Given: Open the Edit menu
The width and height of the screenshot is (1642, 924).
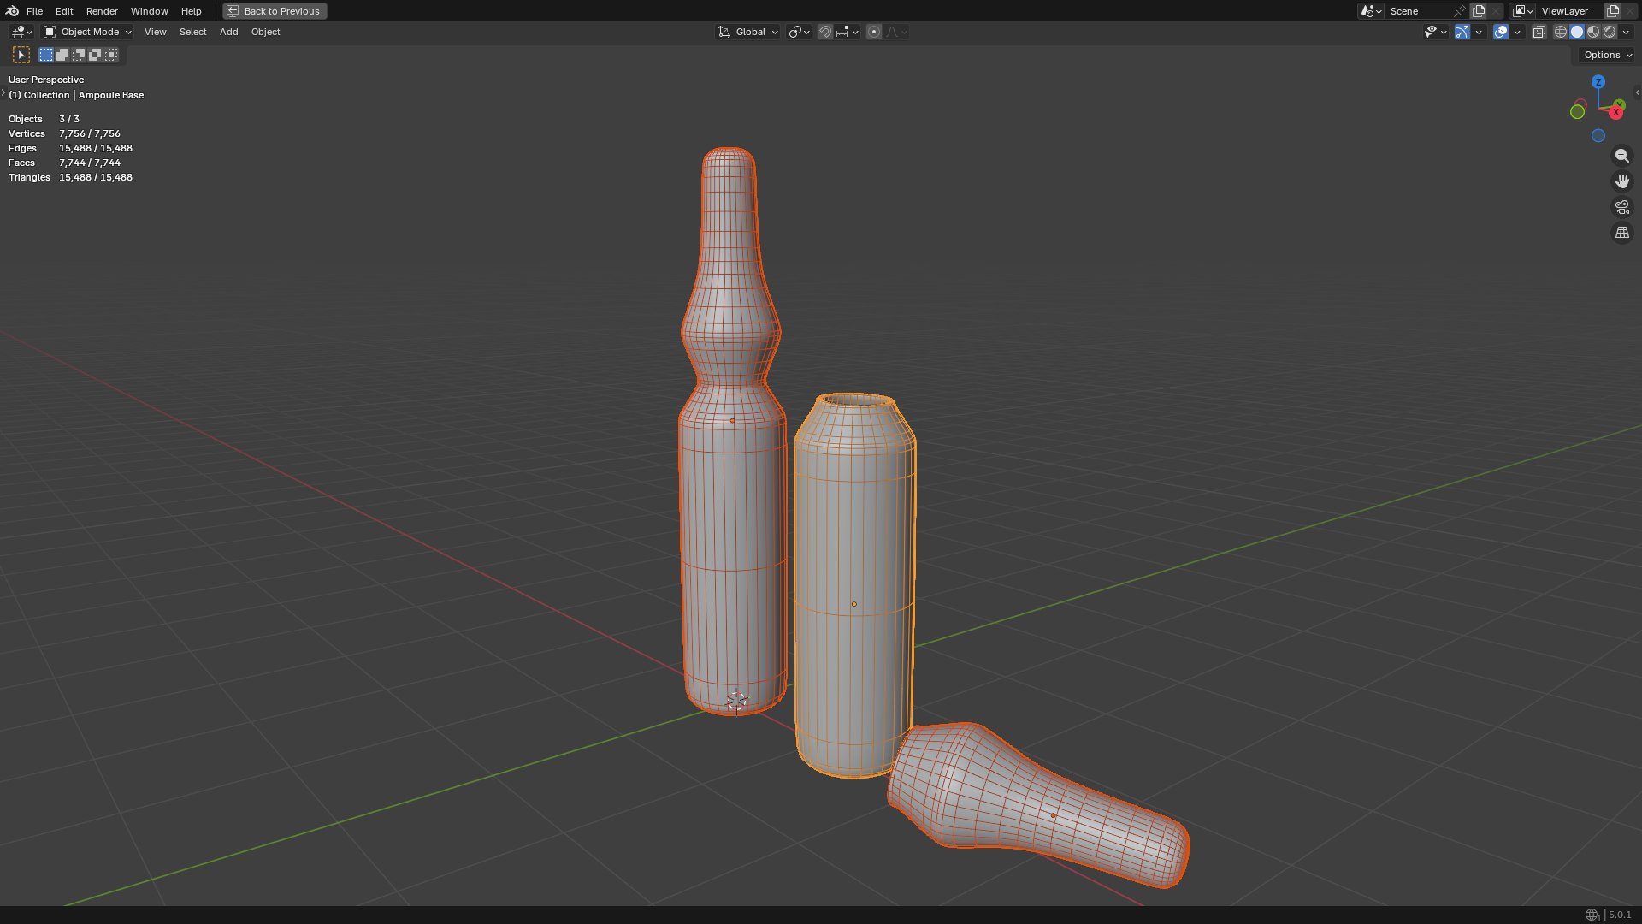Looking at the screenshot, I should (x=64, y=11).
